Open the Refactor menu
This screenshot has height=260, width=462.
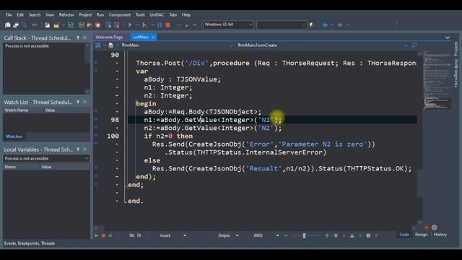coord(66,14)
